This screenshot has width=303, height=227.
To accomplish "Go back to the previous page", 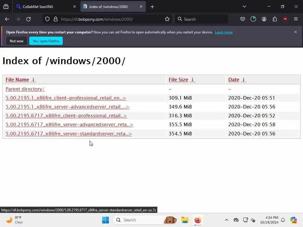I will [7, 19].
